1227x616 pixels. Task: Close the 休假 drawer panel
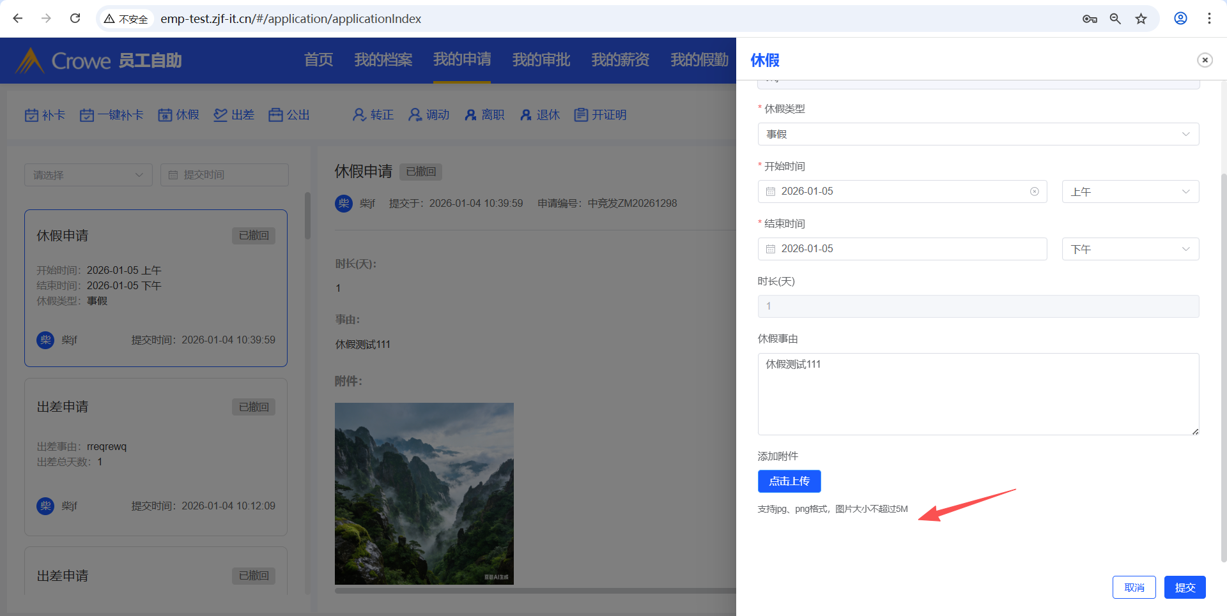tap(1205, 60)
